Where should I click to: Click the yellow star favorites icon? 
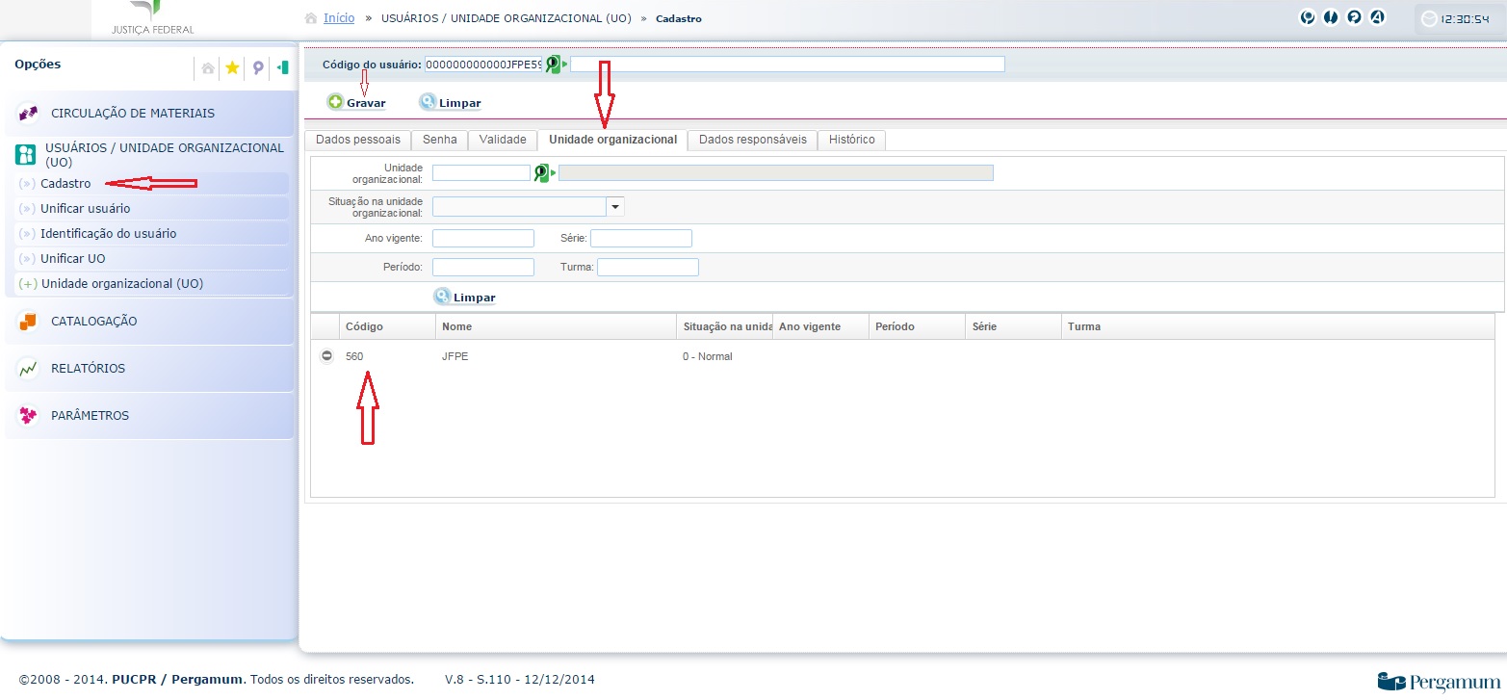(x=232, y=67)
